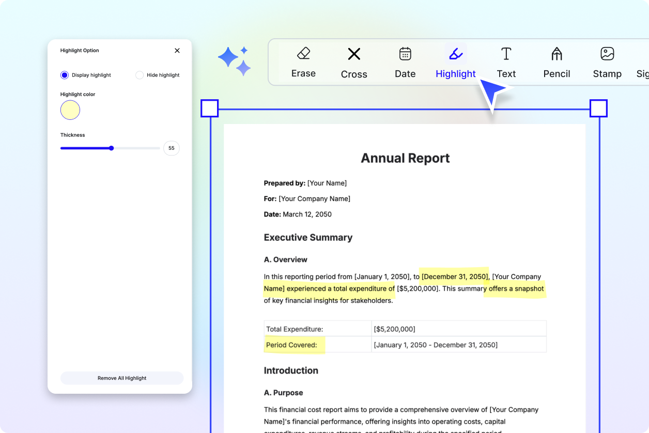This screenshot has height=433, width=649.
Task: Click the Remove All Highlight button
Action: (122, 378)
